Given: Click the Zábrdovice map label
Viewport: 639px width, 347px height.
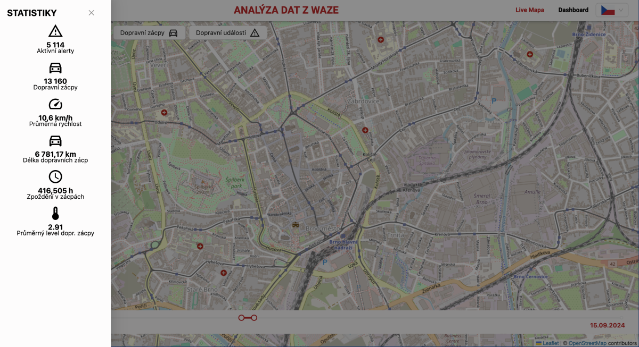Looking at the screenshot, I should click(363, 100).
